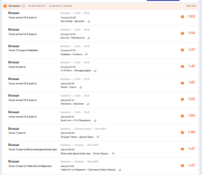Click stats icon for Йокогама - Токио Якульт
The height and width of the screenshot is (175, 202).
pos(113,153)
